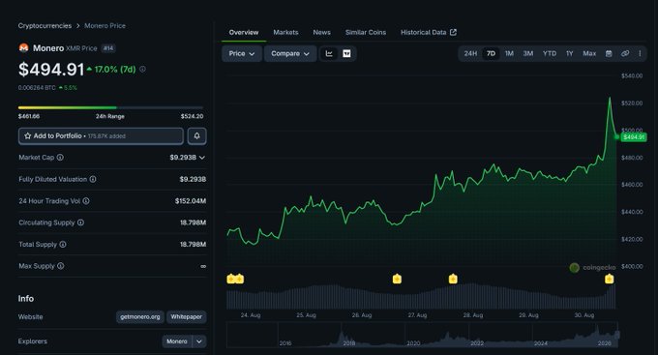Select Max time range
The width and height of the screenshot is (658, 355).
point(589,54)
